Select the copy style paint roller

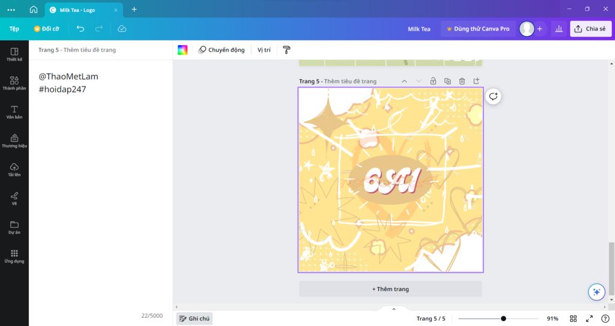point(286,50)
